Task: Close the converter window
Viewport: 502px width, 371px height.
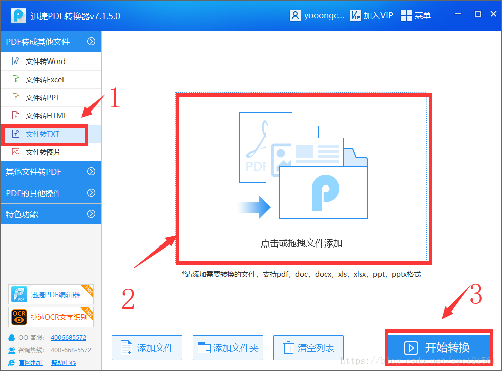Action: (x=493, y=14)
